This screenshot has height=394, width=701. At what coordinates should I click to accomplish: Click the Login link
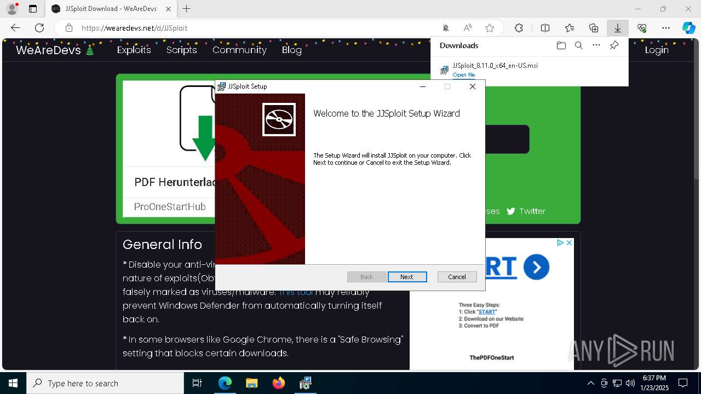coord(657,50)
